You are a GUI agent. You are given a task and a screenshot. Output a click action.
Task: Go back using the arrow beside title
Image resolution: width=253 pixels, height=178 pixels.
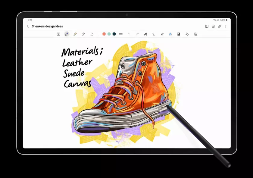[x=28, y=26]
